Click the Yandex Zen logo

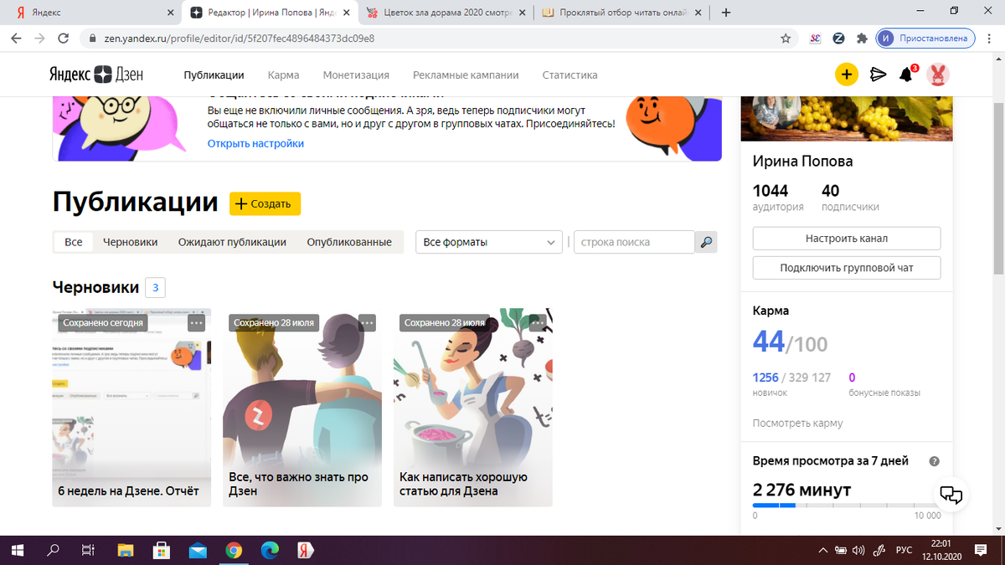pos(95,74)
